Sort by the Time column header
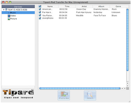 [x=67, y=6]
